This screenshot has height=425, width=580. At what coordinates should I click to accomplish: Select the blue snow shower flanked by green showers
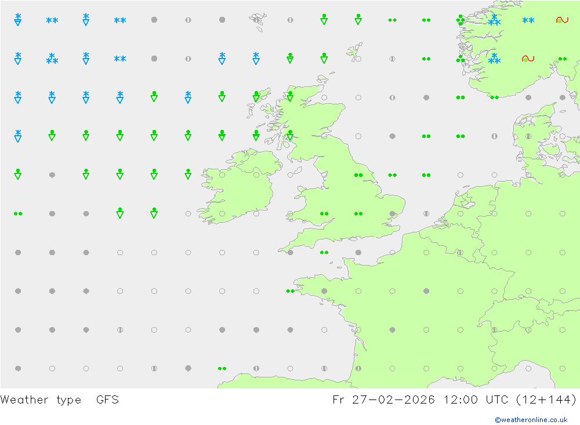tap(188, 97)
